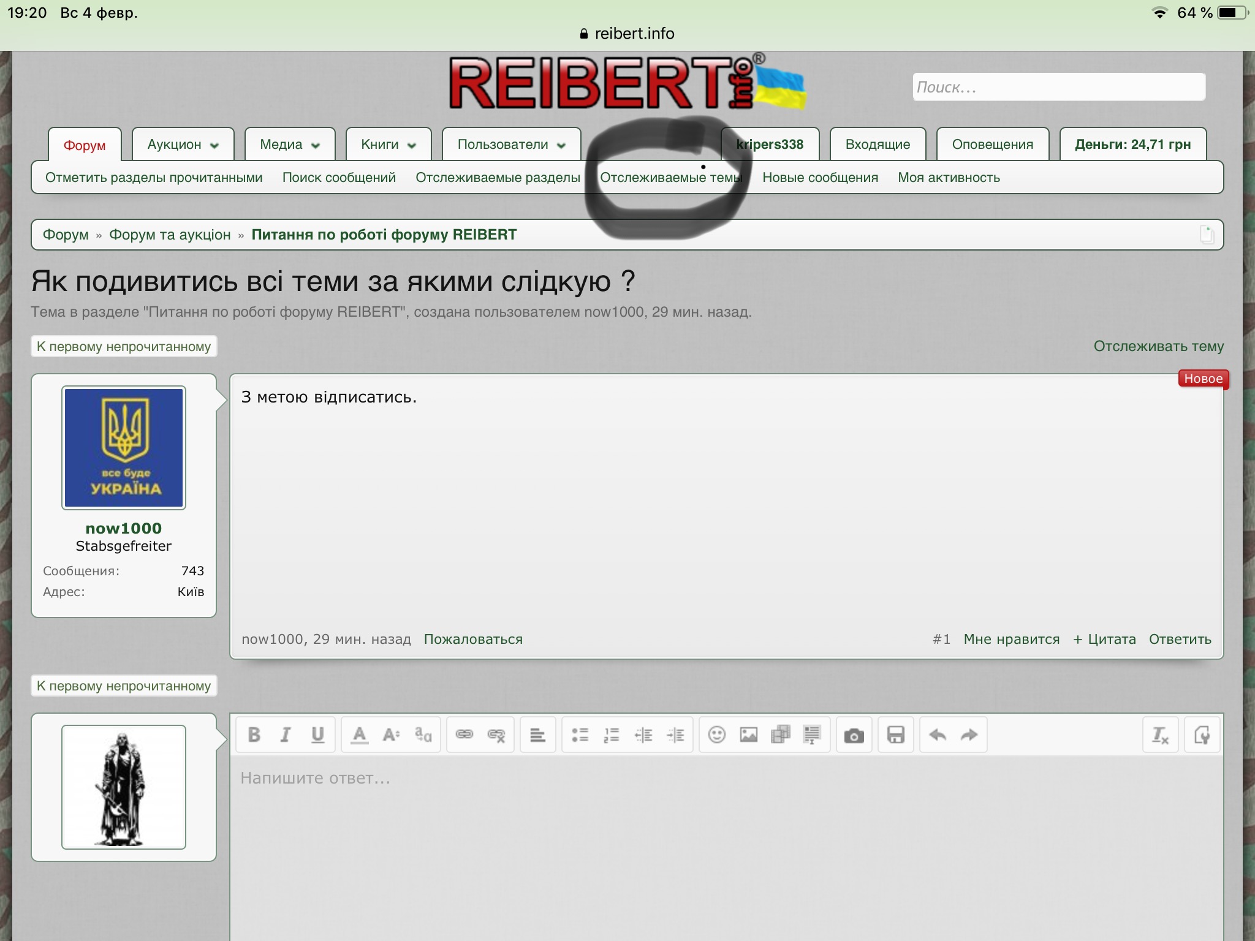The image size is (1255, 941).
Task: Insert a link with the chain icon
Action: coord(464,735)
